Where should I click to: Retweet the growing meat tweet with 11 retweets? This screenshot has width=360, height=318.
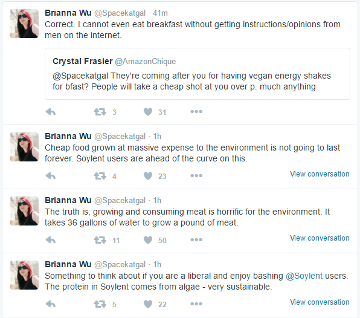point(100,240)
